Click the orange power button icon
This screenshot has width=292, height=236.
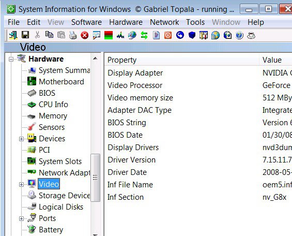coord(168,35)
